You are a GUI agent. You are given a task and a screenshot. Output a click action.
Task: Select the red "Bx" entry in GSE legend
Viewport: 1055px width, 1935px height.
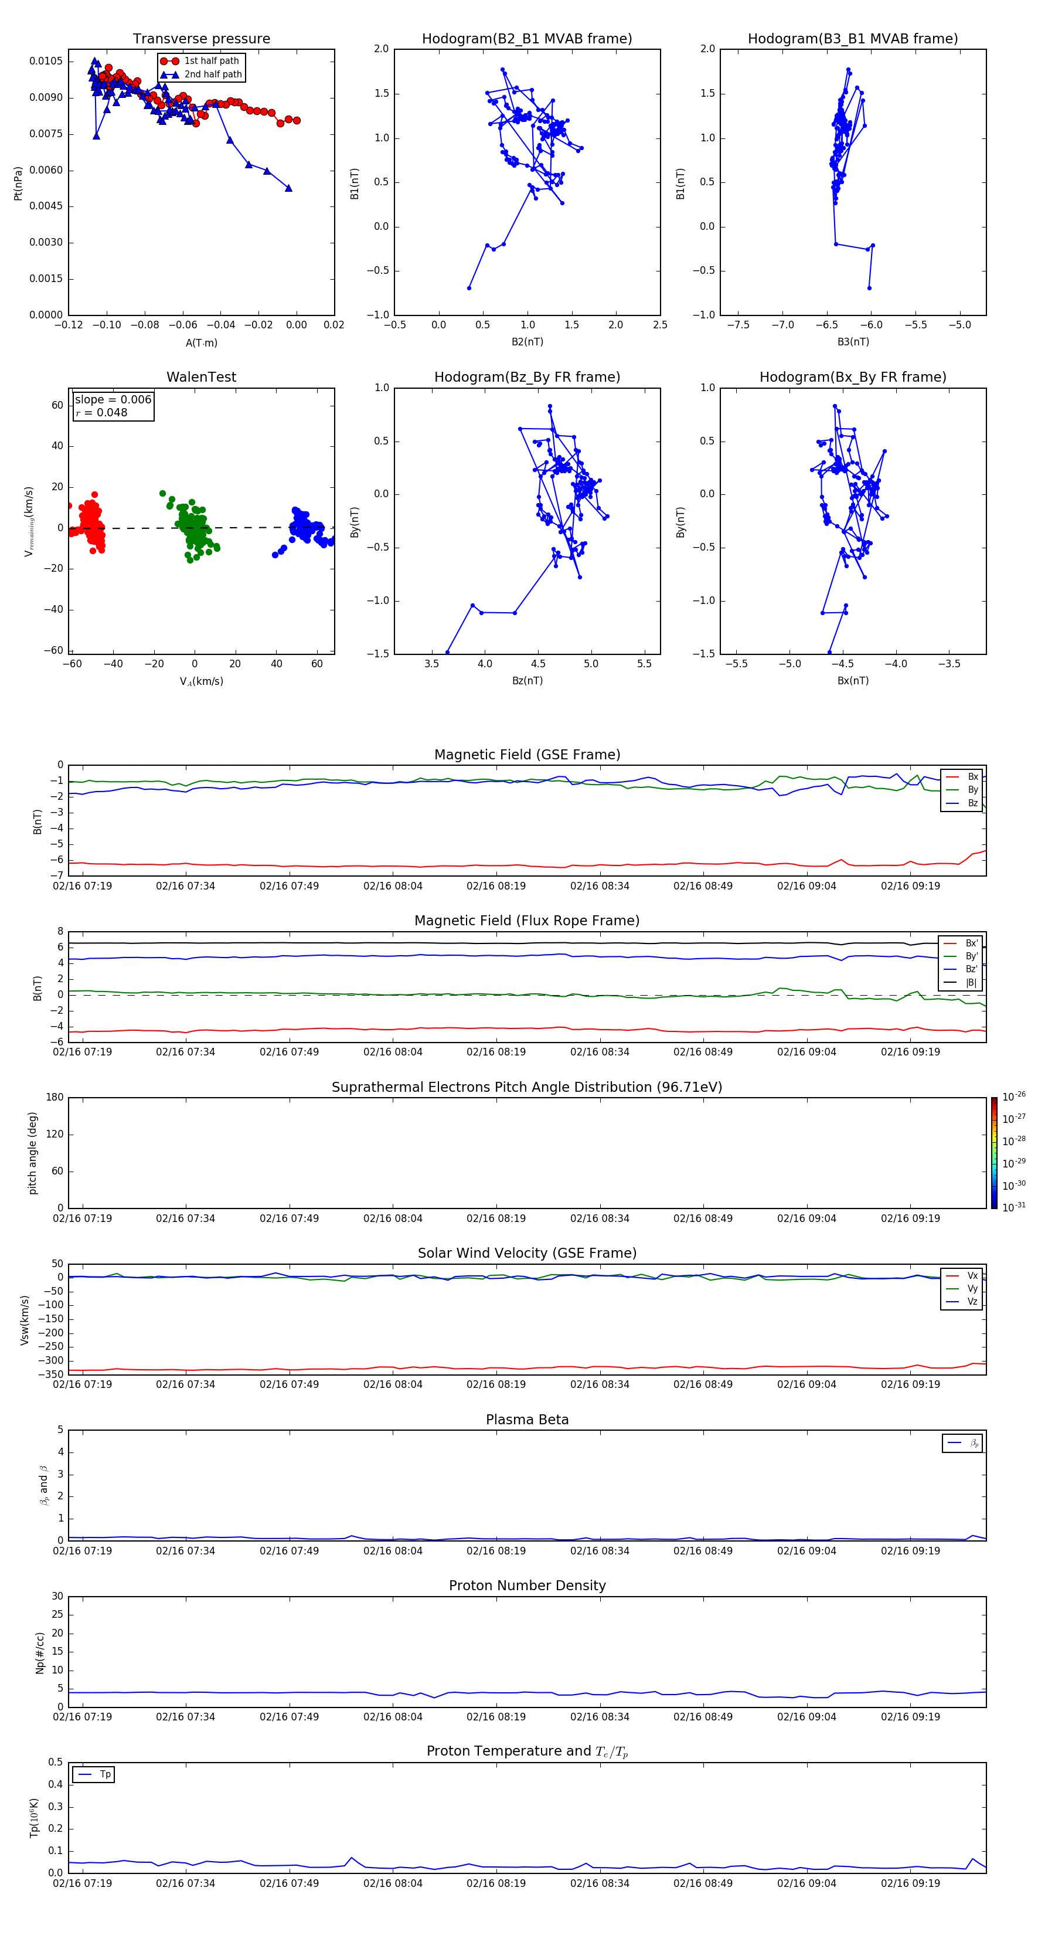962,777
